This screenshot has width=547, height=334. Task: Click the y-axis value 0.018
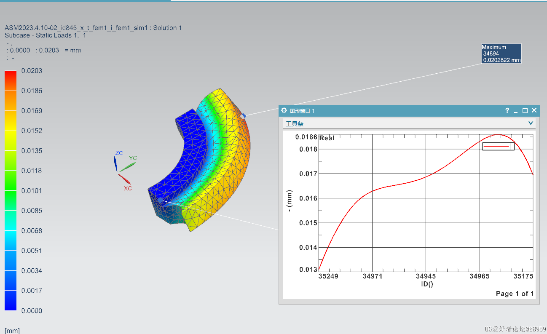308,149
